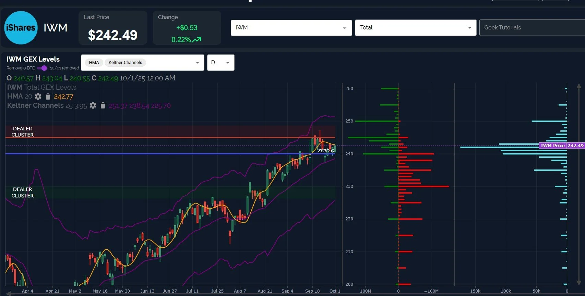This screenshot has width=585, height=296.
Task: Click the Oct 1 date axis label
Action: (x=335, y=291)
